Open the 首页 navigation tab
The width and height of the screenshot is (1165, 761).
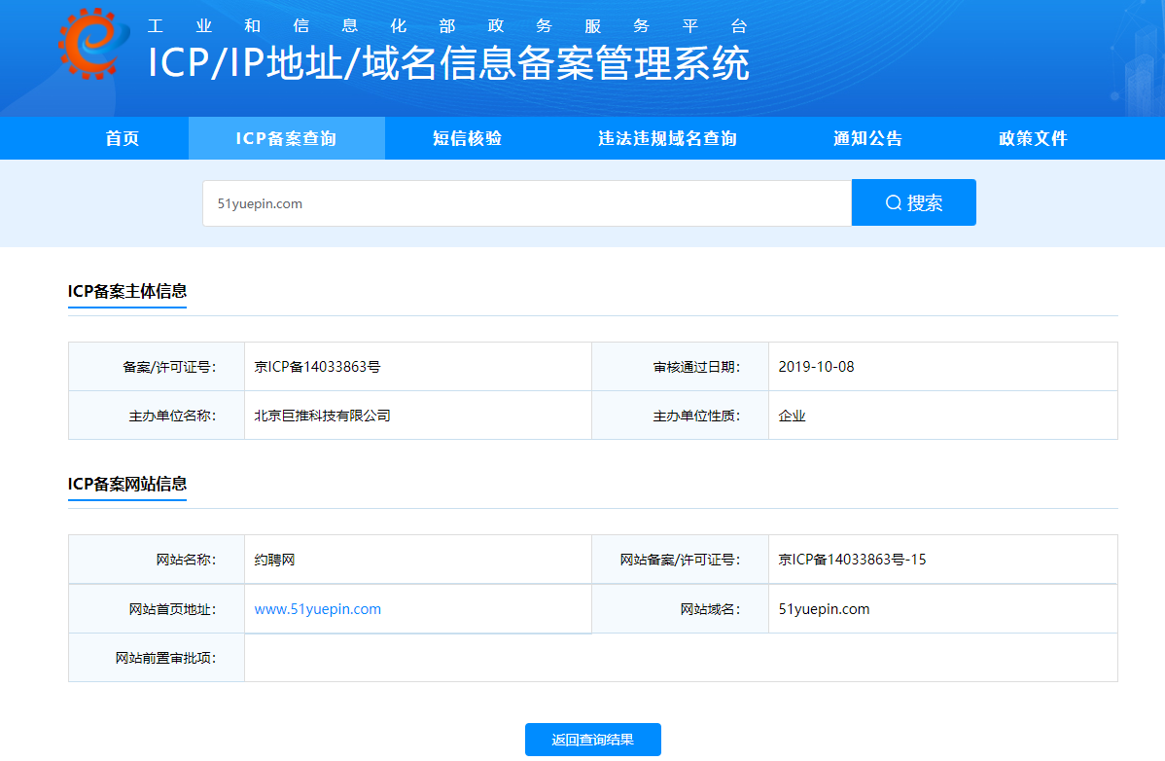(120, 138)
